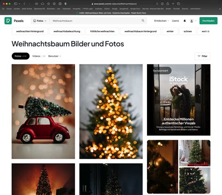Image resolution: width=222 pixels, height=195 pixels.
Task: Expand the Entdecken menu
Action: coord(162,21)
